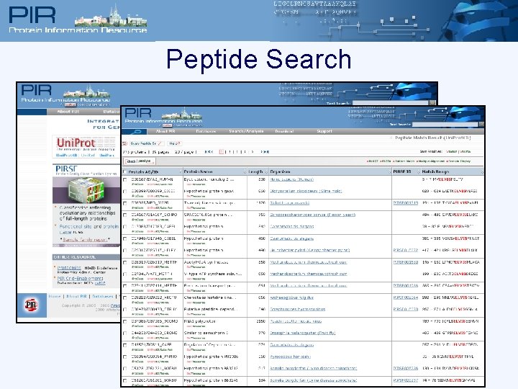This screenshot has height=389, width=518.
Task: Click the red round PIR logo in the back window footer
Action: click(x=32, y=305)
